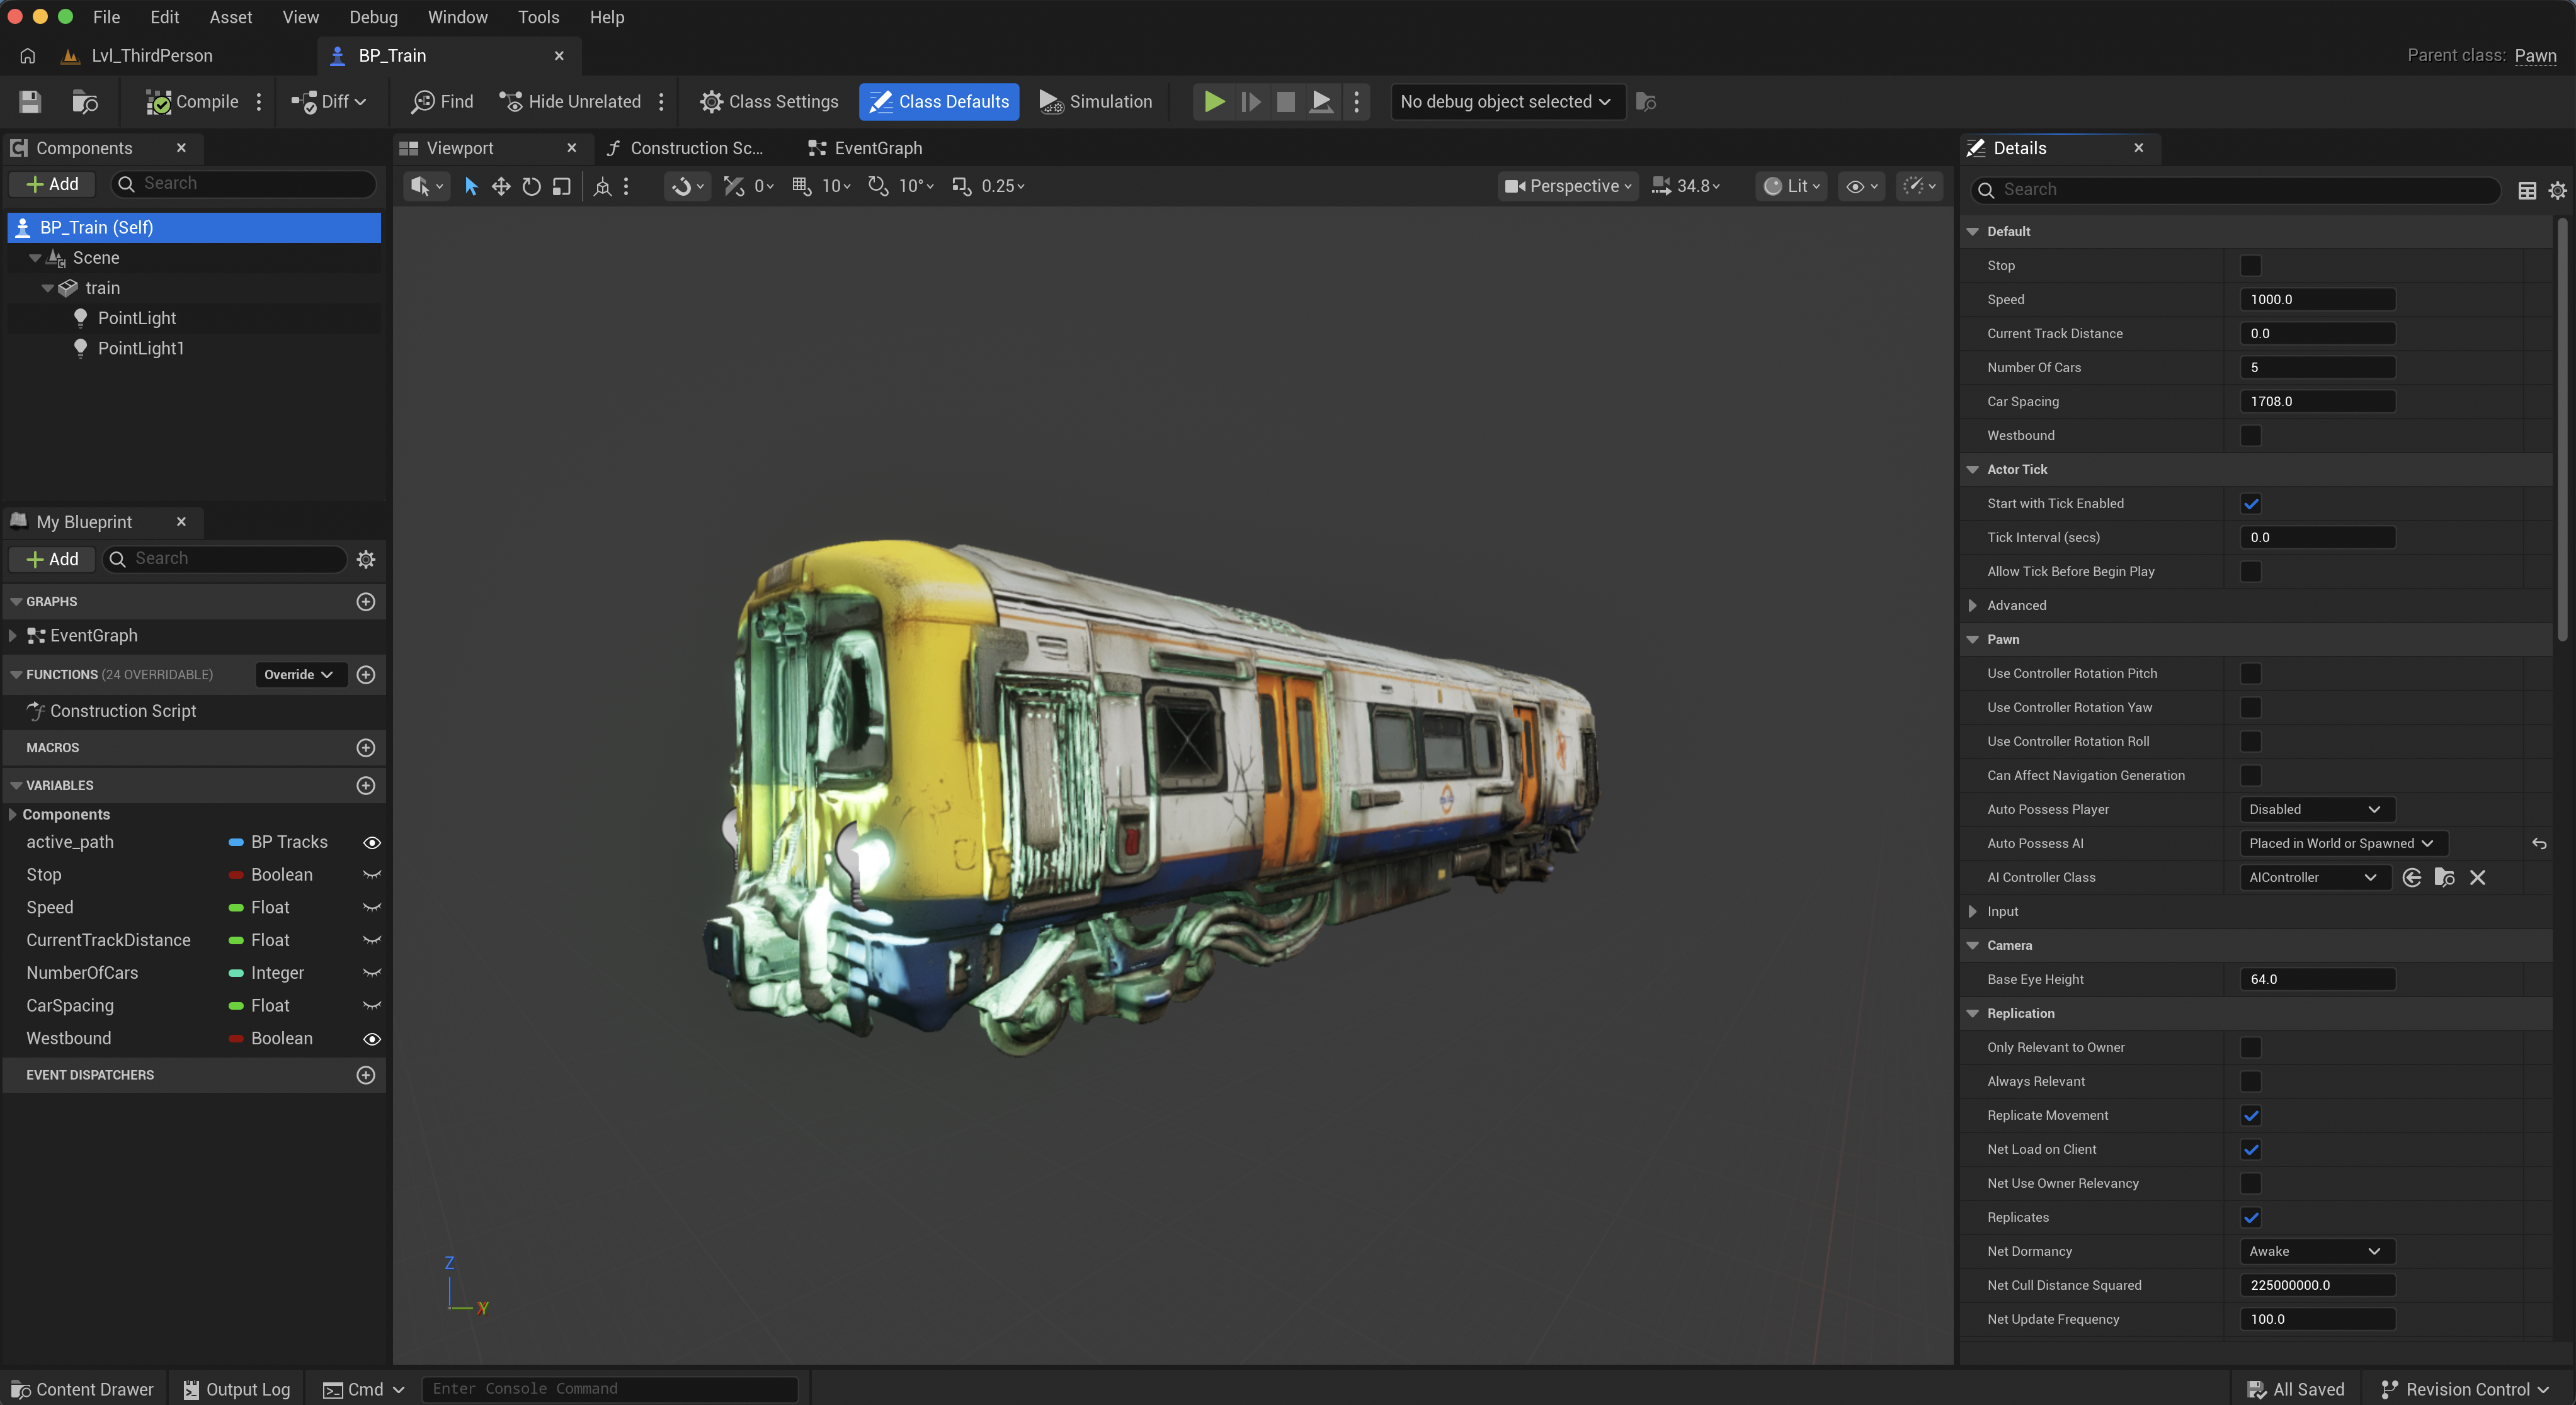The image size is (2576, 1405).
Task: Open Details panel settings gear icon
Action: coord(2557,190)
